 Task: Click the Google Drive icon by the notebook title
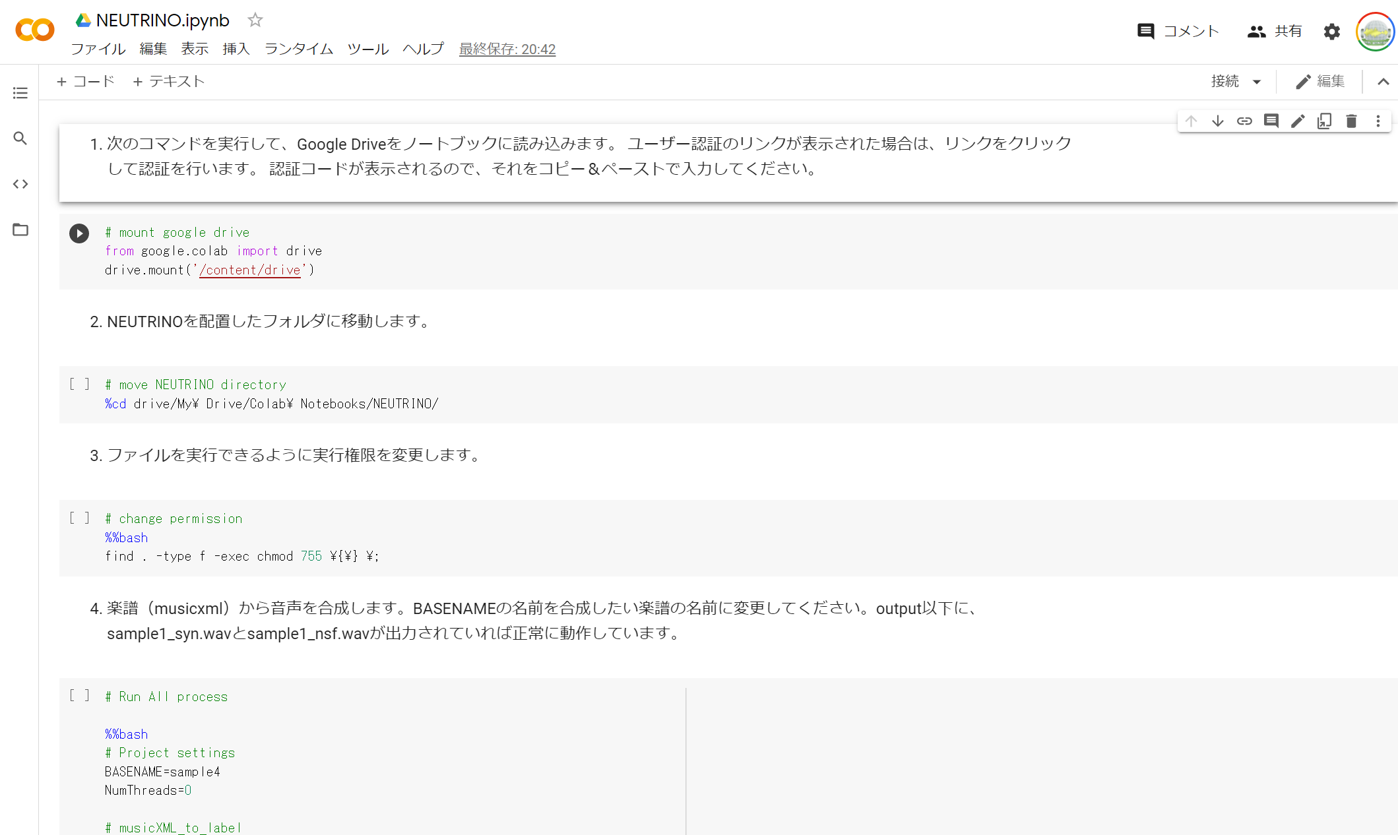click(83, 20)
